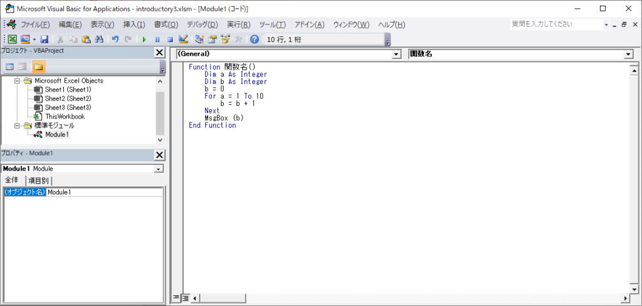This screenshot has height=306, width=642.
Task: Run the macro with the green play button
Action: click(x=144, y=39)
